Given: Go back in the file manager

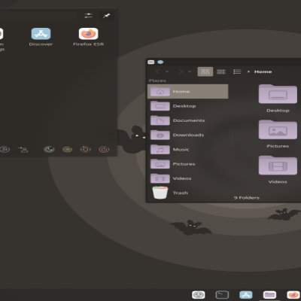Looking at the screenshot, I should click(x=158, y=71).
